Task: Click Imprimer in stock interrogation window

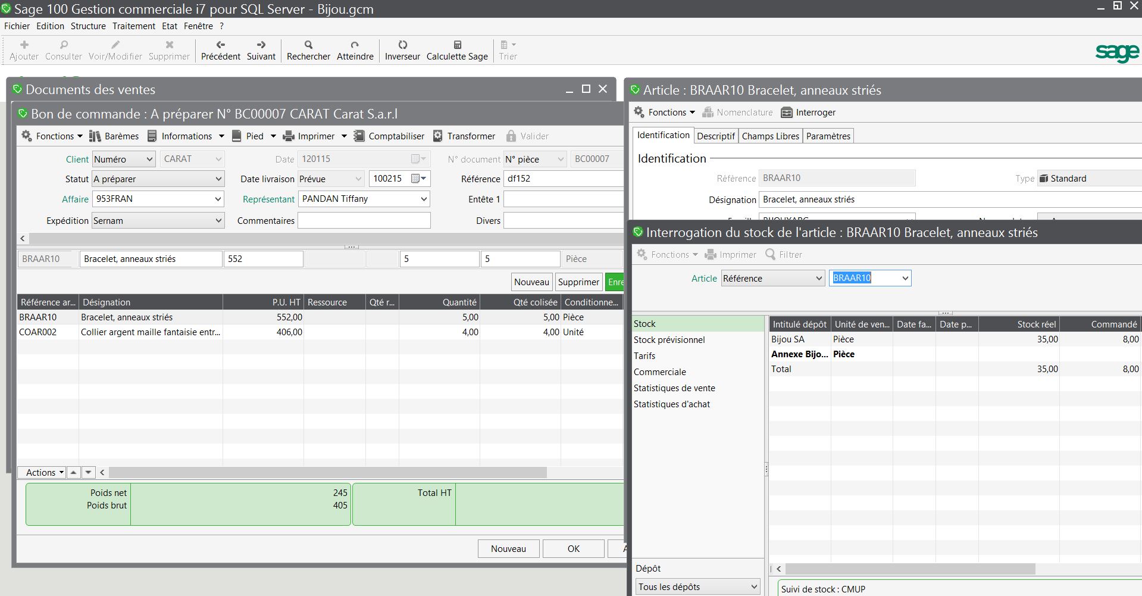Action: coord(731,254)
